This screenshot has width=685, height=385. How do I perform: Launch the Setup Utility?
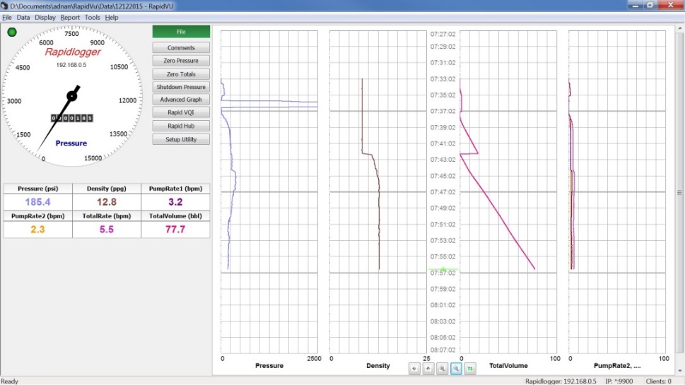point(181,139)
